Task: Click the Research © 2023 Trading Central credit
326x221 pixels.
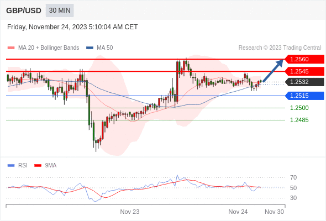Action: [x=280, y=48]
